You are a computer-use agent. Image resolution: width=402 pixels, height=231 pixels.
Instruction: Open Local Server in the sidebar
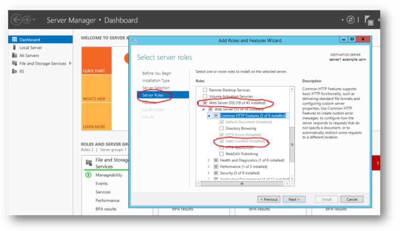point(31,48)
